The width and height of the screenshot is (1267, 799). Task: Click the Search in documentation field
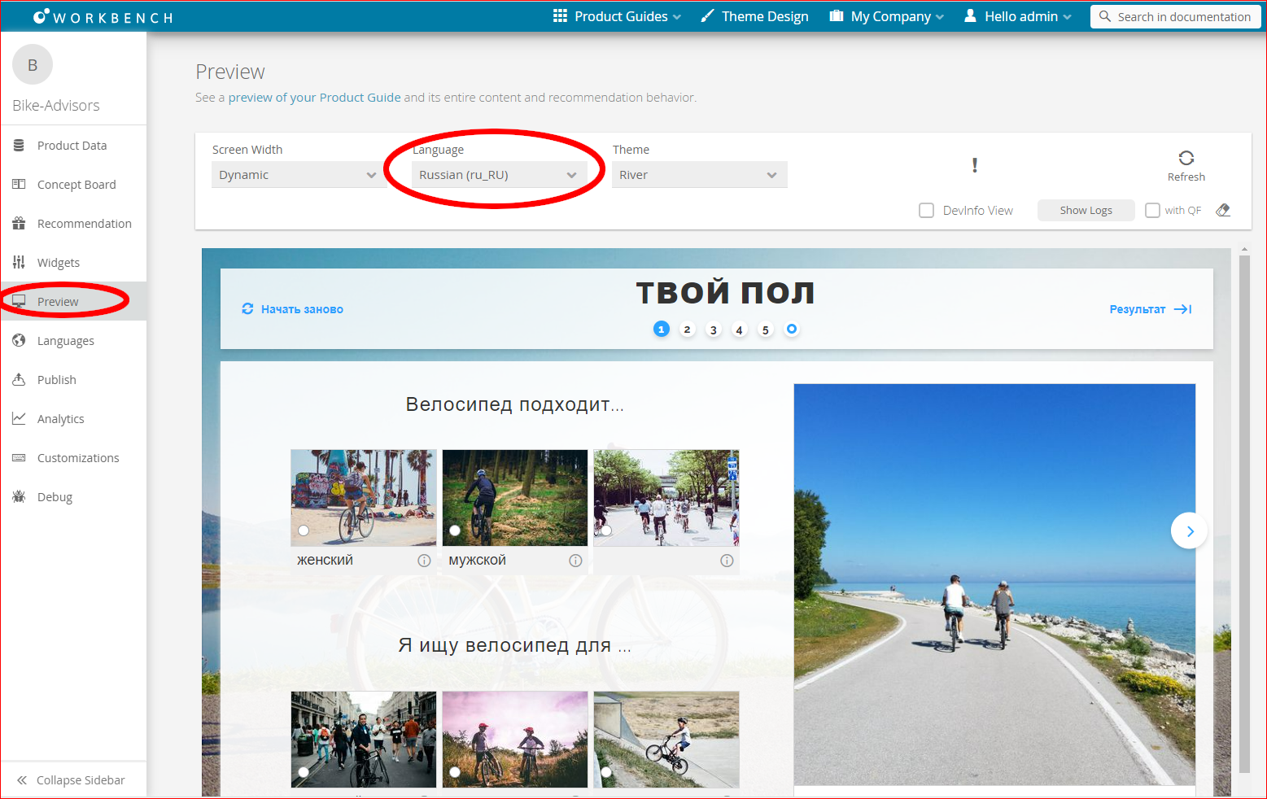(1176, 16)
